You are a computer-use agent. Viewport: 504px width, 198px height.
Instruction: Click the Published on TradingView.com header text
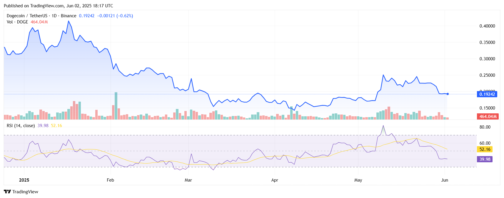[x=58, y=6]
